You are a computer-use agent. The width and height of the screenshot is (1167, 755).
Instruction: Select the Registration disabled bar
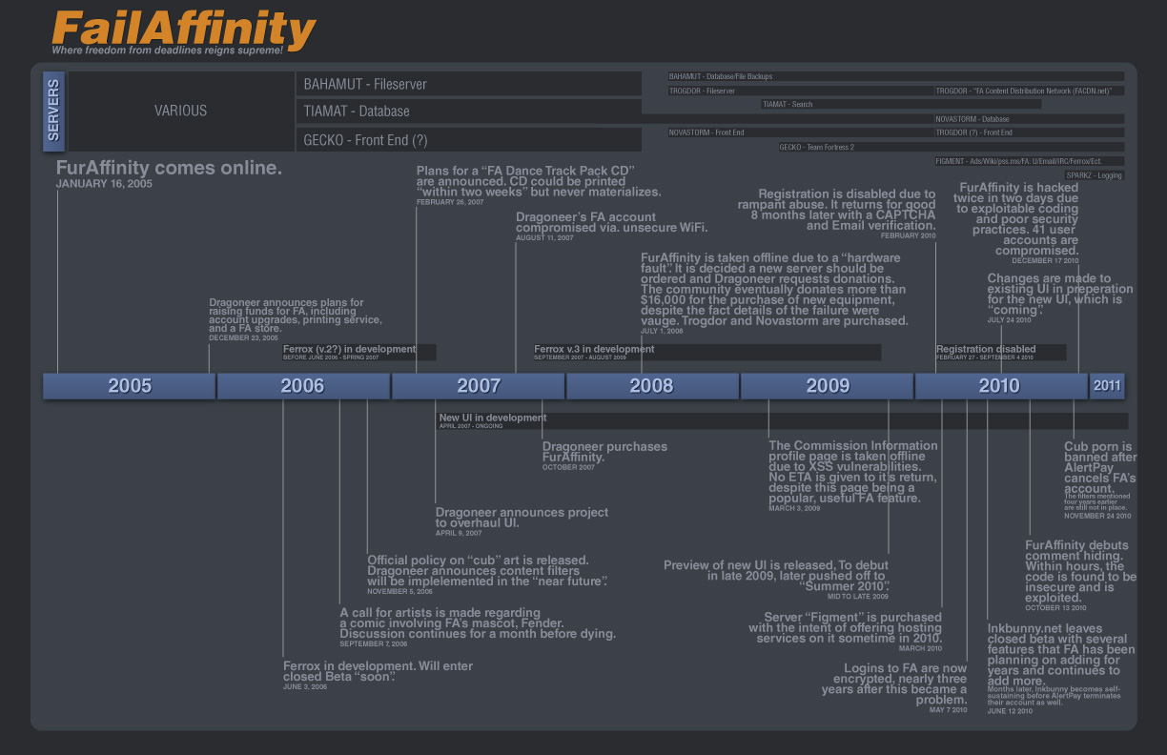(999, 352)
